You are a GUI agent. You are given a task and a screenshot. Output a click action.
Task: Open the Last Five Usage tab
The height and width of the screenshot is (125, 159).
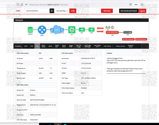point(79,46)
